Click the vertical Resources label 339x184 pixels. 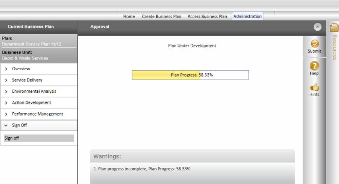pos(335,47)
